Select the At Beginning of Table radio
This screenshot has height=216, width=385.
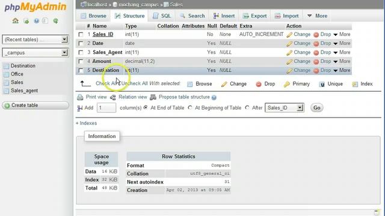point(190,107)
